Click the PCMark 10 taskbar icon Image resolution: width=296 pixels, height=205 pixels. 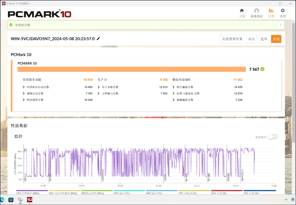[x=29, y=200]
